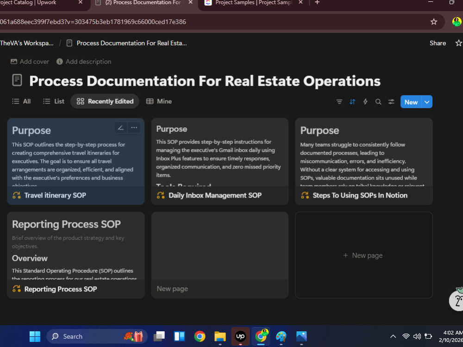The height and width of the screenshot is (347, 463).
Task: Click the Windows taskbar Search box
Action: click(97, 336)
